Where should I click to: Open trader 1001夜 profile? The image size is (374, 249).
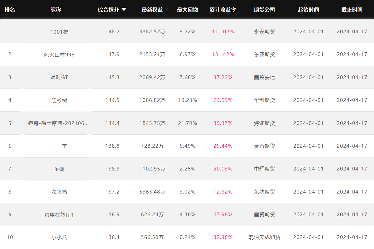pyautogui.click(x=59, y=32)
